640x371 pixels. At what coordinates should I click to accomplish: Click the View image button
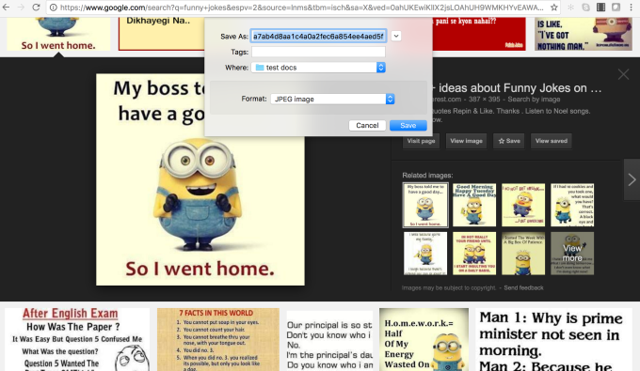[466, 141]
